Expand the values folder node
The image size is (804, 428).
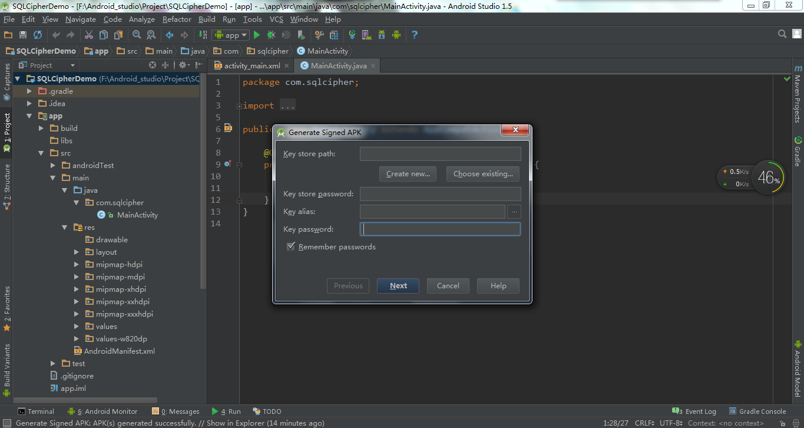[x=77, y=327]
